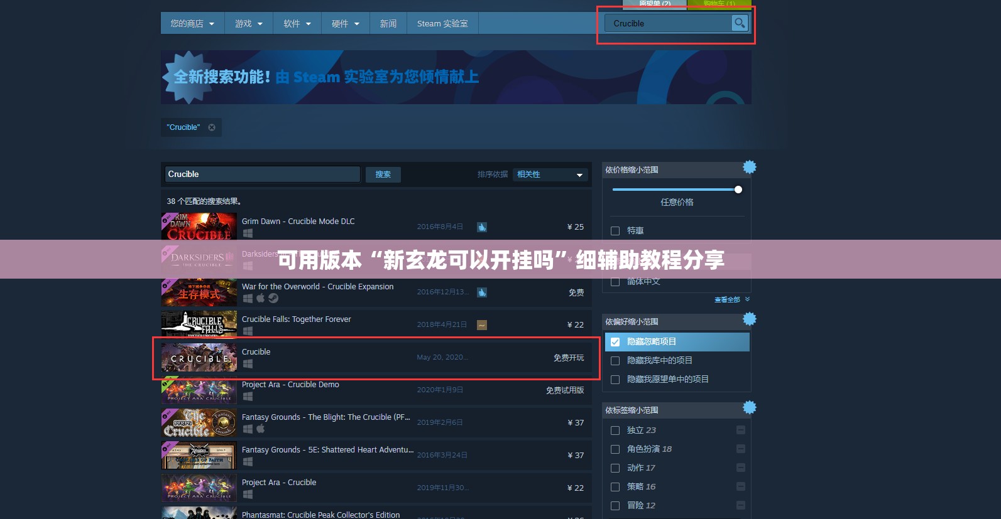Click the review thumbs-up icon for War for the Overworld
Screen dimensions: 1001x519
point(482,292)
